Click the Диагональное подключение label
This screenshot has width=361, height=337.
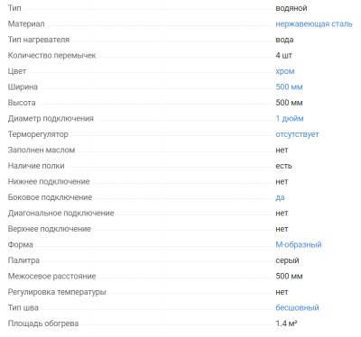[x=61, y=214]
